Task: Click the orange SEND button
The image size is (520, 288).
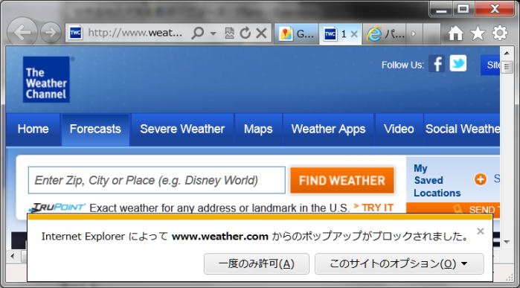Action: pos(453,208)
